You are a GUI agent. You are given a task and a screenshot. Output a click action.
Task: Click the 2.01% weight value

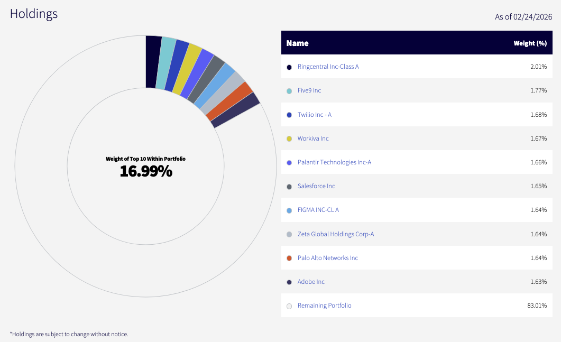[x=538, y=67]
